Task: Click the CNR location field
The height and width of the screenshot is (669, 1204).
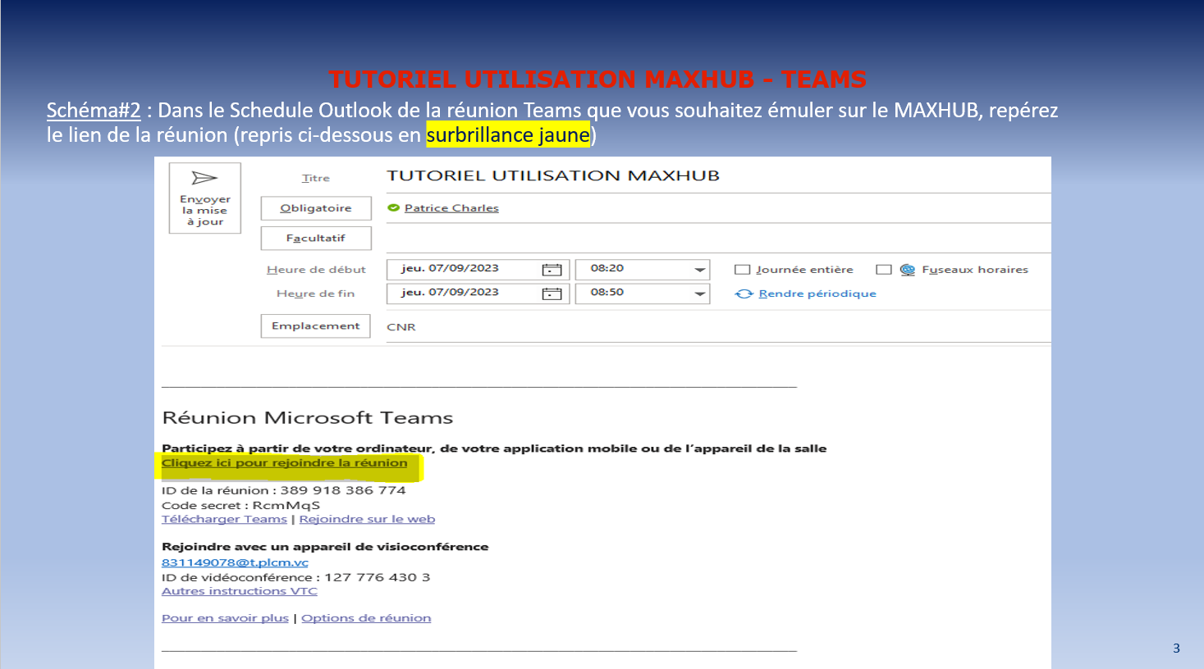Action: [718, 327]
